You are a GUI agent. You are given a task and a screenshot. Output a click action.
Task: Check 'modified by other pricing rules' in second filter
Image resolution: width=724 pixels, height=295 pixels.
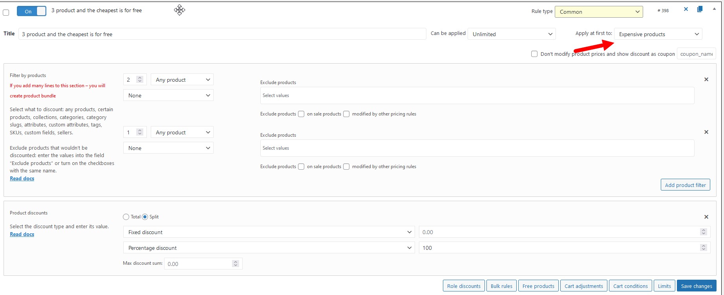346,167
